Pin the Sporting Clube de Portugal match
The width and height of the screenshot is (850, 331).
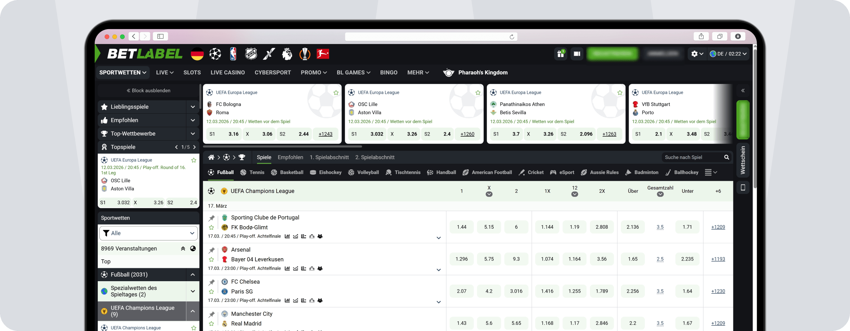coord(211,218)
